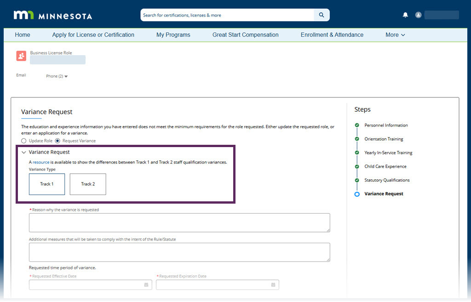
Task: Open calendar for Requested Expiration Date
Action: tap(273, 285)
